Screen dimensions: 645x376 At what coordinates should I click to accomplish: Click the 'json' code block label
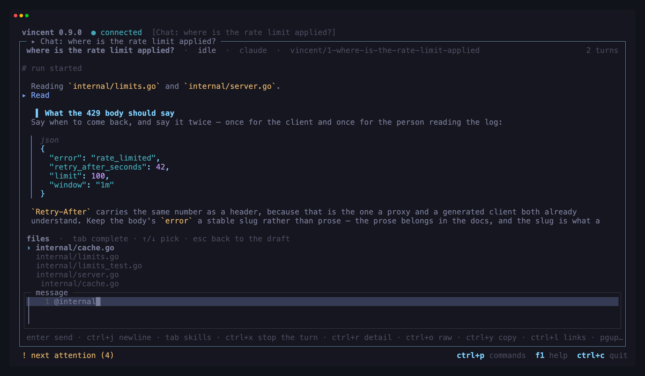tap(49, 140)
